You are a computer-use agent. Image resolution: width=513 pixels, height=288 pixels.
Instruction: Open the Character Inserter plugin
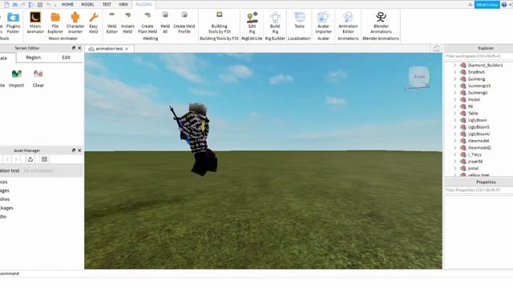click(x=75, y=23)
